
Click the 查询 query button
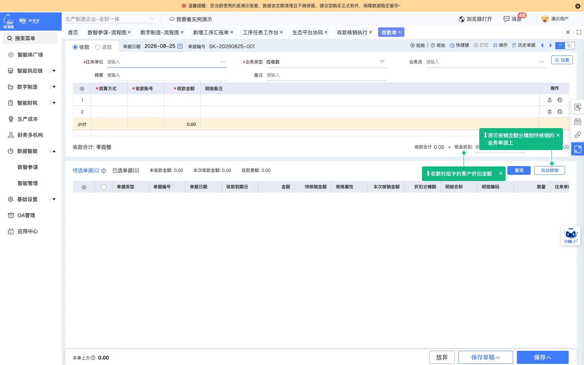519,170
